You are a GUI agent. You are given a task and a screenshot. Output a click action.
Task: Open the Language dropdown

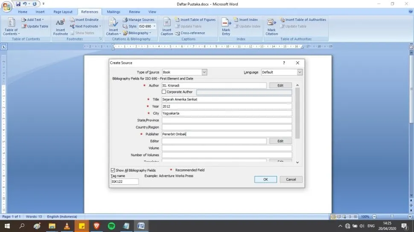coord(300,72)
